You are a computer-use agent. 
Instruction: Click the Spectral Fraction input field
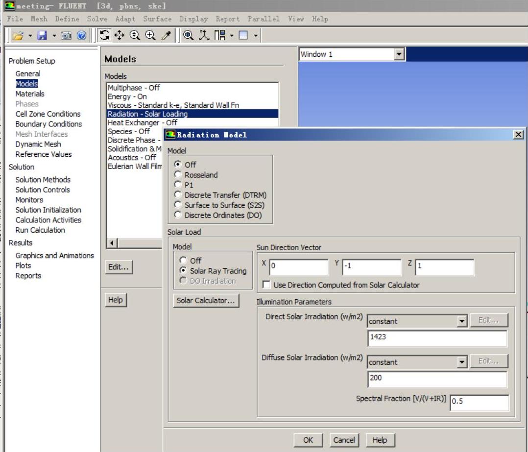click(479, 402)
